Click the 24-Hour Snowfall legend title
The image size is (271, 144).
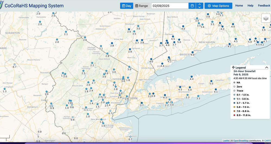click(x=244, y=71)
